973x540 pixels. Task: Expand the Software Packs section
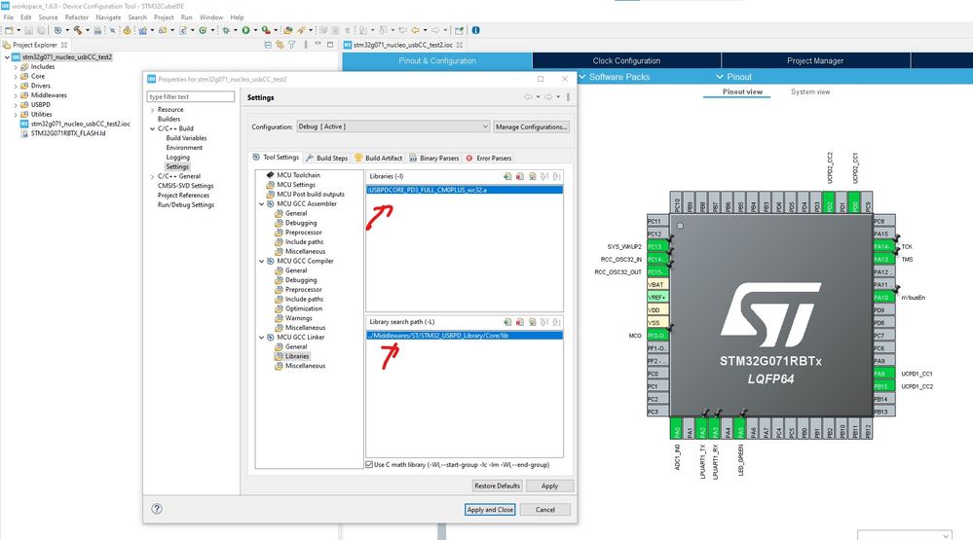point(616,77)
